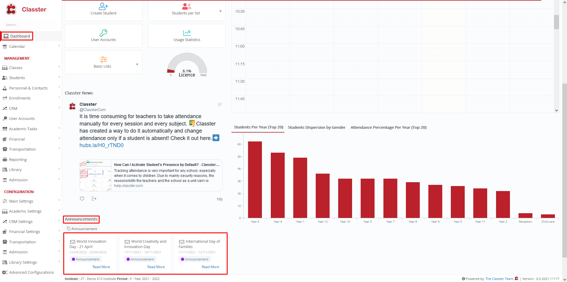
Task: Open the @ClassterCom handle
Action: (x=92, y=110)
